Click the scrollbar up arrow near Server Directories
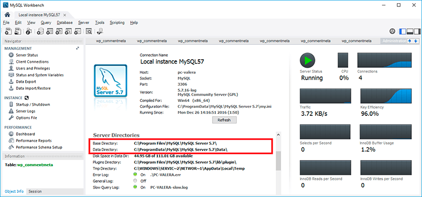 coord(278,135)
